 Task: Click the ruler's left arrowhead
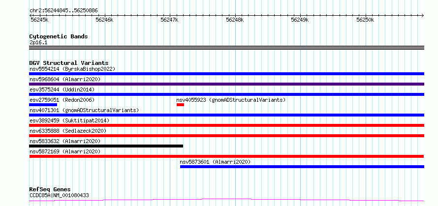[31, 15]
